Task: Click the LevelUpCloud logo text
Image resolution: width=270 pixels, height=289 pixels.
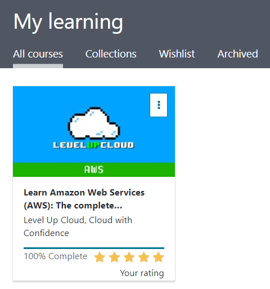Action: tap(94, 145)
